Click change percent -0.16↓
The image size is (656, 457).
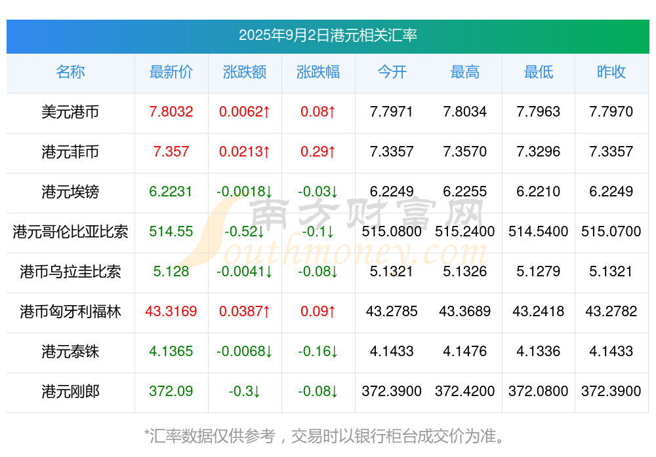click(x=318, y=352)
